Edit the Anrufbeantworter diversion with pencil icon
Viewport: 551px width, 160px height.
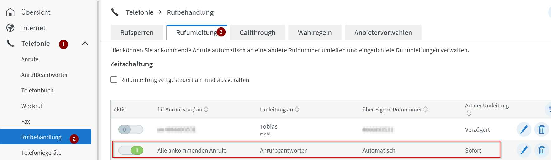click(524, 150)
